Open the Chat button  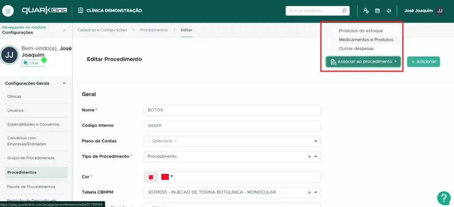click(33, 63)
